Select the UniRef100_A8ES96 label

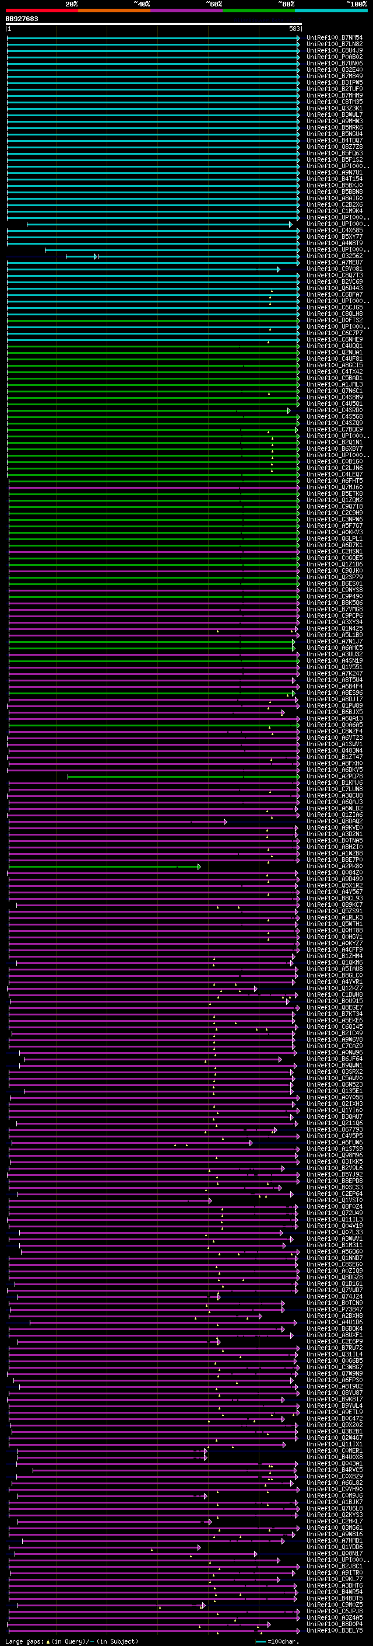[x=334, y=692]
